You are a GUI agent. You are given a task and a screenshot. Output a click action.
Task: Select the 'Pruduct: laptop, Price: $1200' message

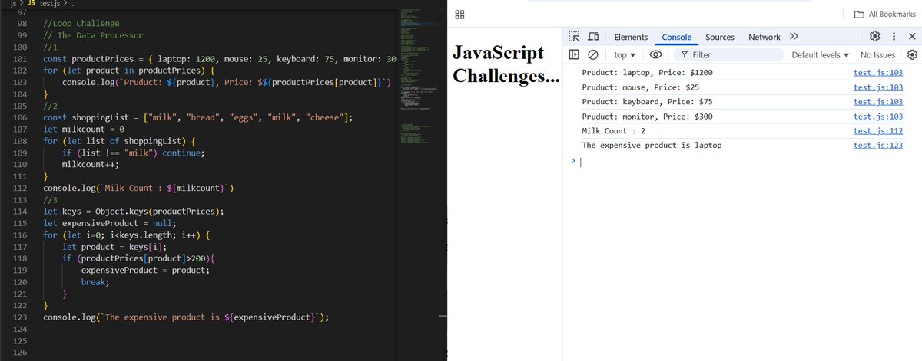tap(647, 73)
